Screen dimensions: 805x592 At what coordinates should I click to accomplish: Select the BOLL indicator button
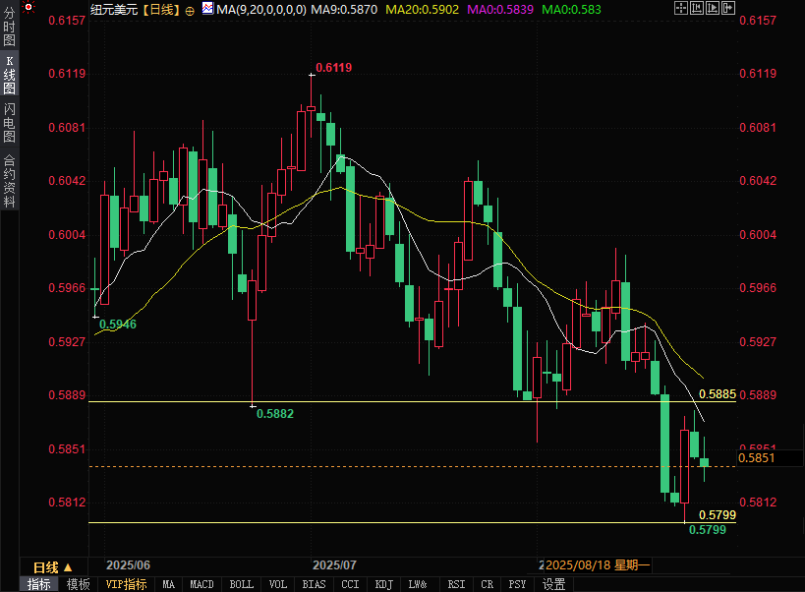click(241, 584)
